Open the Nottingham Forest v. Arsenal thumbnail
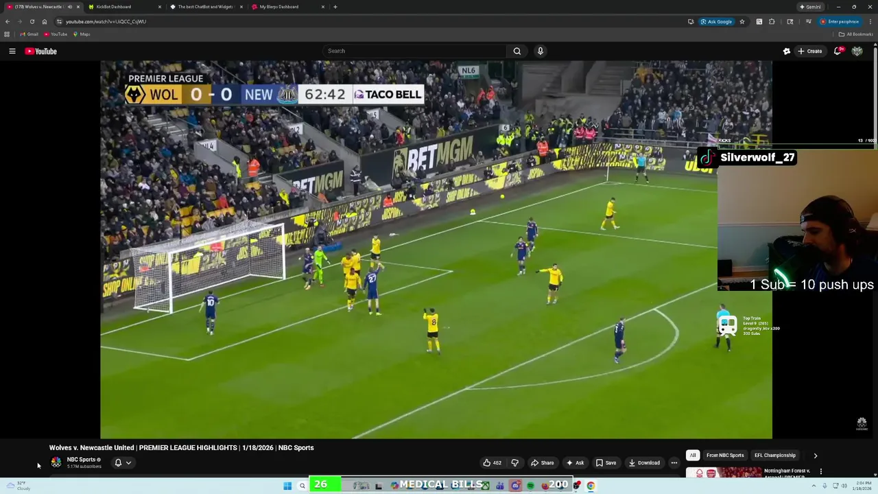This screenshot has height=494, width=878. tap(723, 473)
